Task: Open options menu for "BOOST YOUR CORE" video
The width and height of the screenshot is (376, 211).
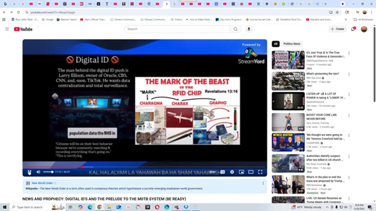Action: 349,115
